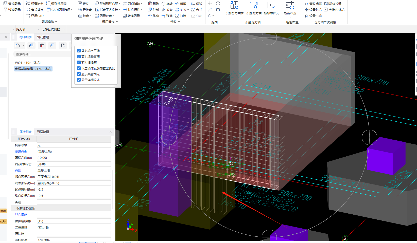417x243 pixels.
Task: Click the new component icon in list
Action: point(18,45)
